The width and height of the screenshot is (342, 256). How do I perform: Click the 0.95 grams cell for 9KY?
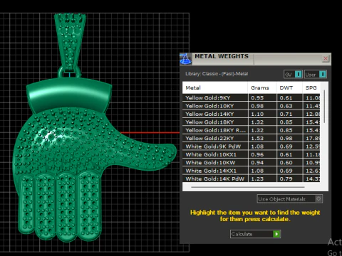pyautogui.click(x=262, y=98)
